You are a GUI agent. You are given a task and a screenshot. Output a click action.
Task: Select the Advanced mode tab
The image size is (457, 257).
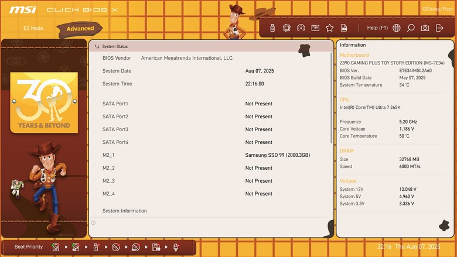(80, 29)
